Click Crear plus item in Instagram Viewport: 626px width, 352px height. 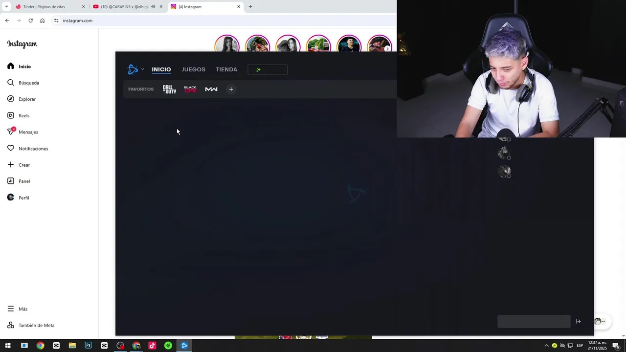pos(19,165)
